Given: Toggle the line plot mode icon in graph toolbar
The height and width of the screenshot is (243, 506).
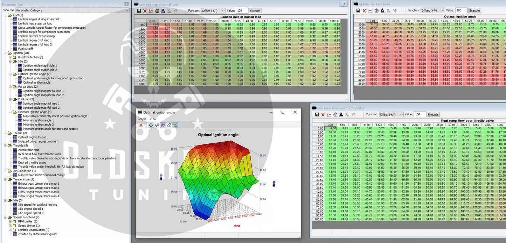Looking at the screenshot, I should coord(163,125).
